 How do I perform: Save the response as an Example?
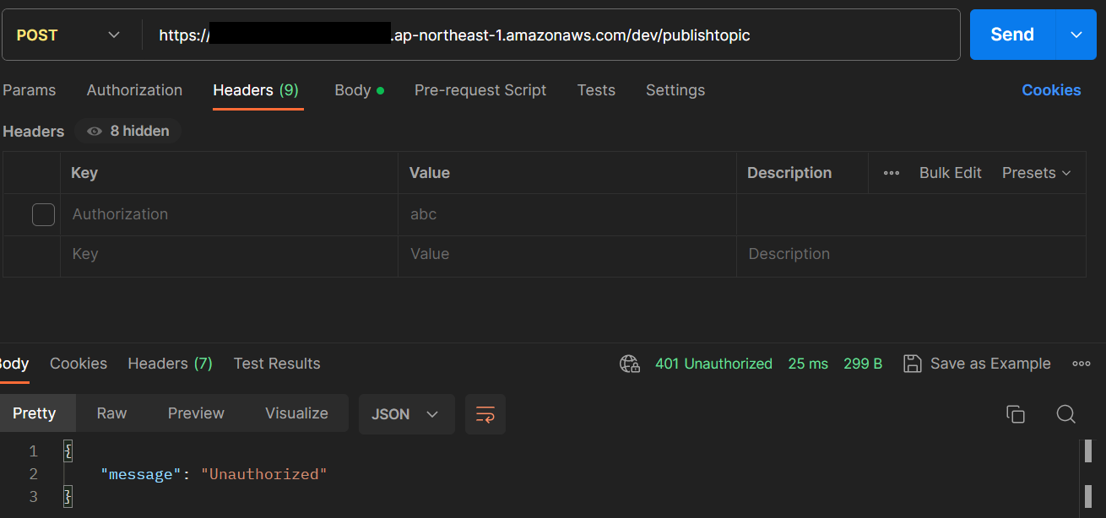point(977,364)
